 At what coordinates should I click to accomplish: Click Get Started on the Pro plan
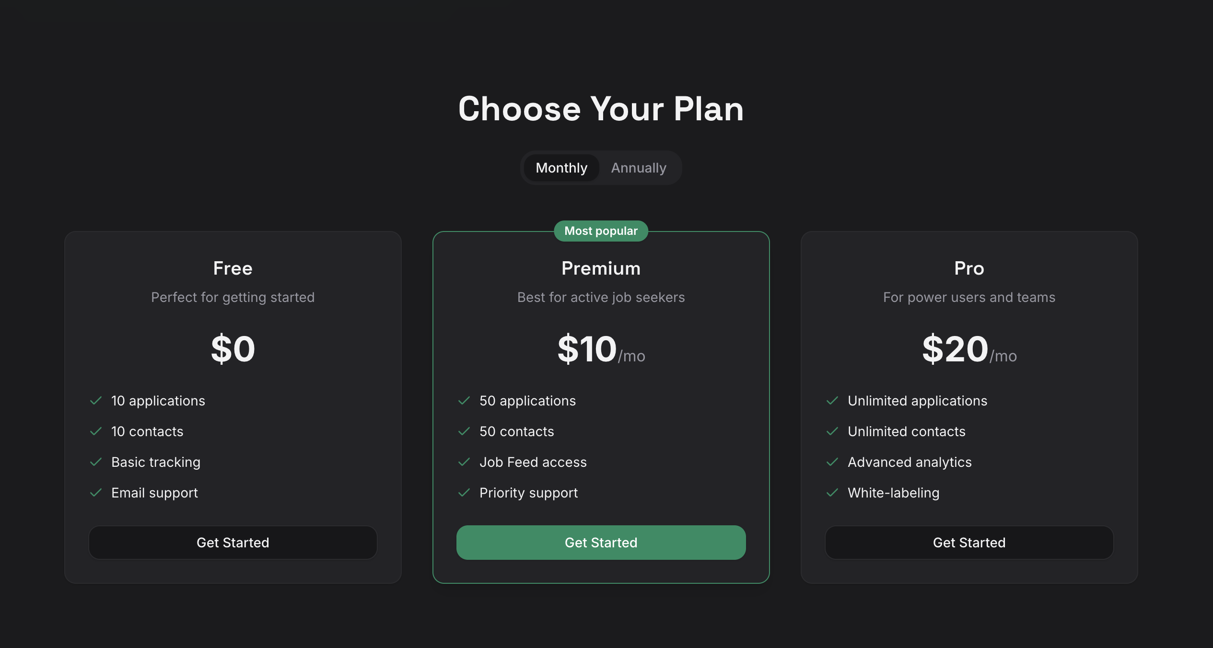pyautogui.click(x=969, y=542)
